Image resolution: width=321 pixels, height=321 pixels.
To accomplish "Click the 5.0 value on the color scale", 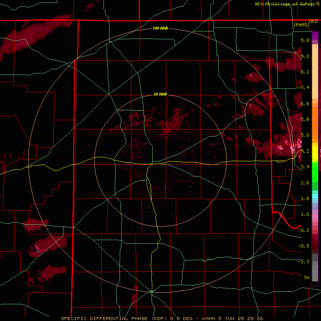I will tap(305, 135).
